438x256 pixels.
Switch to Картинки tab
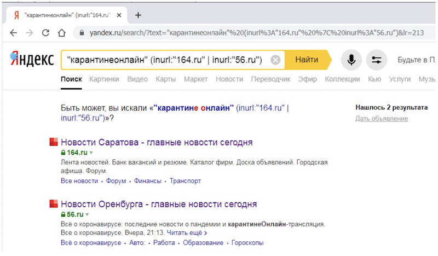click(104, 79)
